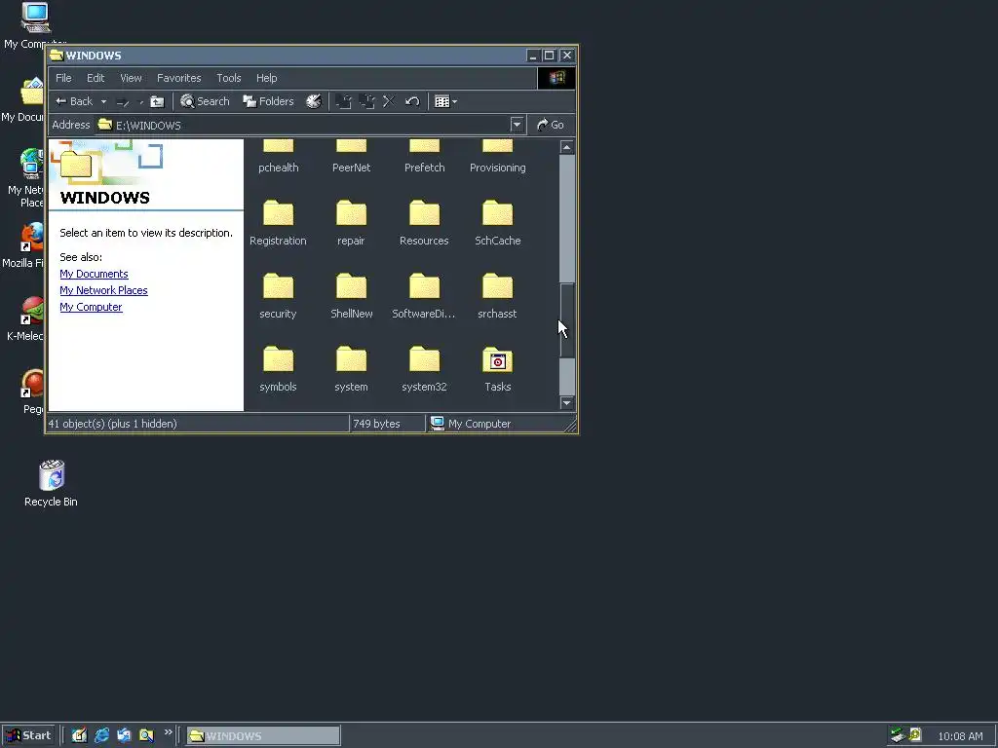Click the scrollbar down arrow
The image size is (998, 748).
pyautogui.click(x=567, y=402)
